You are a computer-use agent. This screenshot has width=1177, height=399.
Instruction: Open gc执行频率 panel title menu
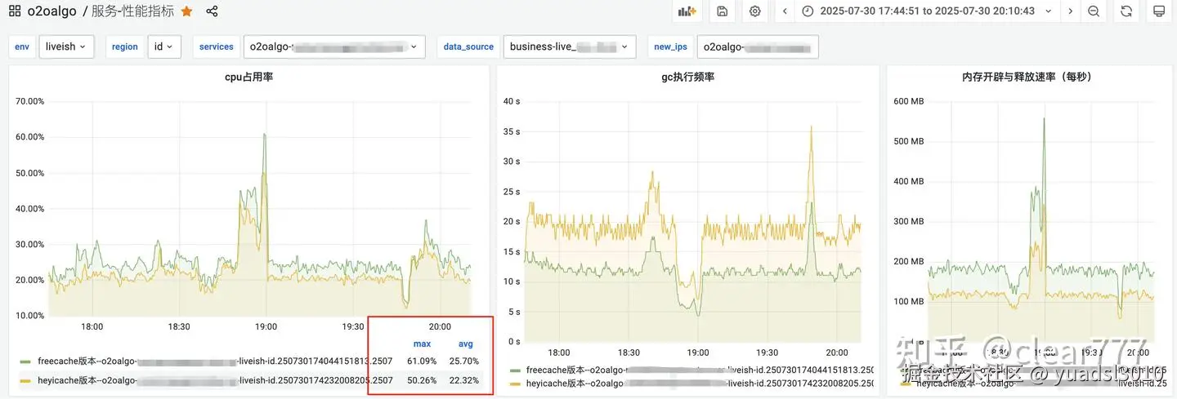click(x=687, y=77)
